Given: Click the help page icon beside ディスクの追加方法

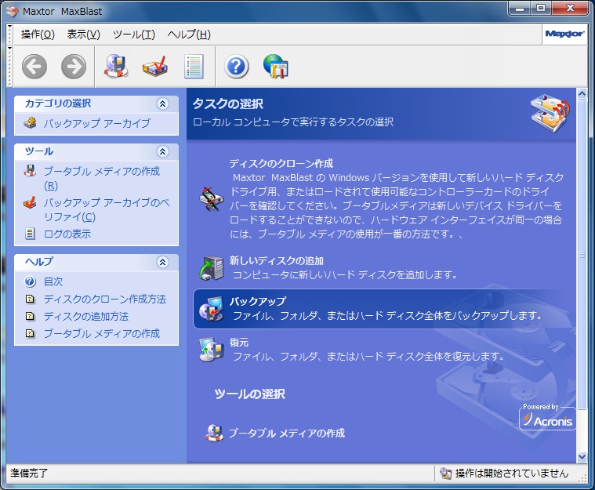Looking at the screenshot, I should (30, 316).
